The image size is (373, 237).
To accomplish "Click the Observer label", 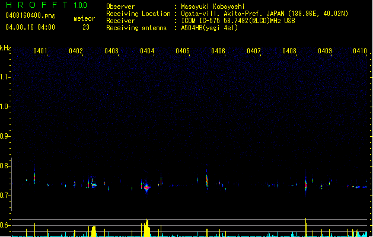I will coord(120,7).
